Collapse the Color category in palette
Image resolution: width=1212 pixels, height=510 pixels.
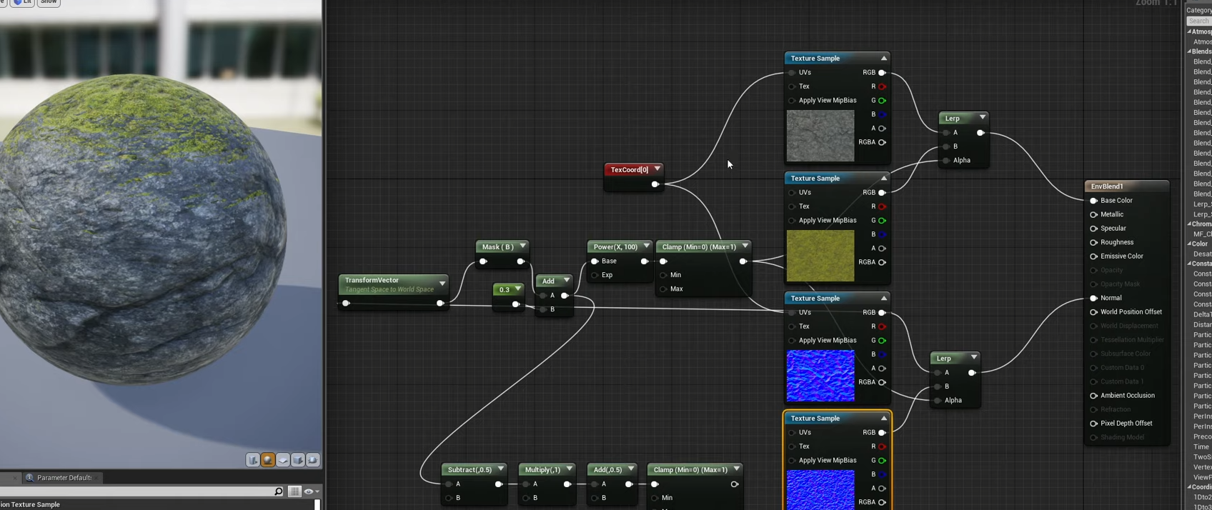pyautogui.click(x=1190, y=244)
